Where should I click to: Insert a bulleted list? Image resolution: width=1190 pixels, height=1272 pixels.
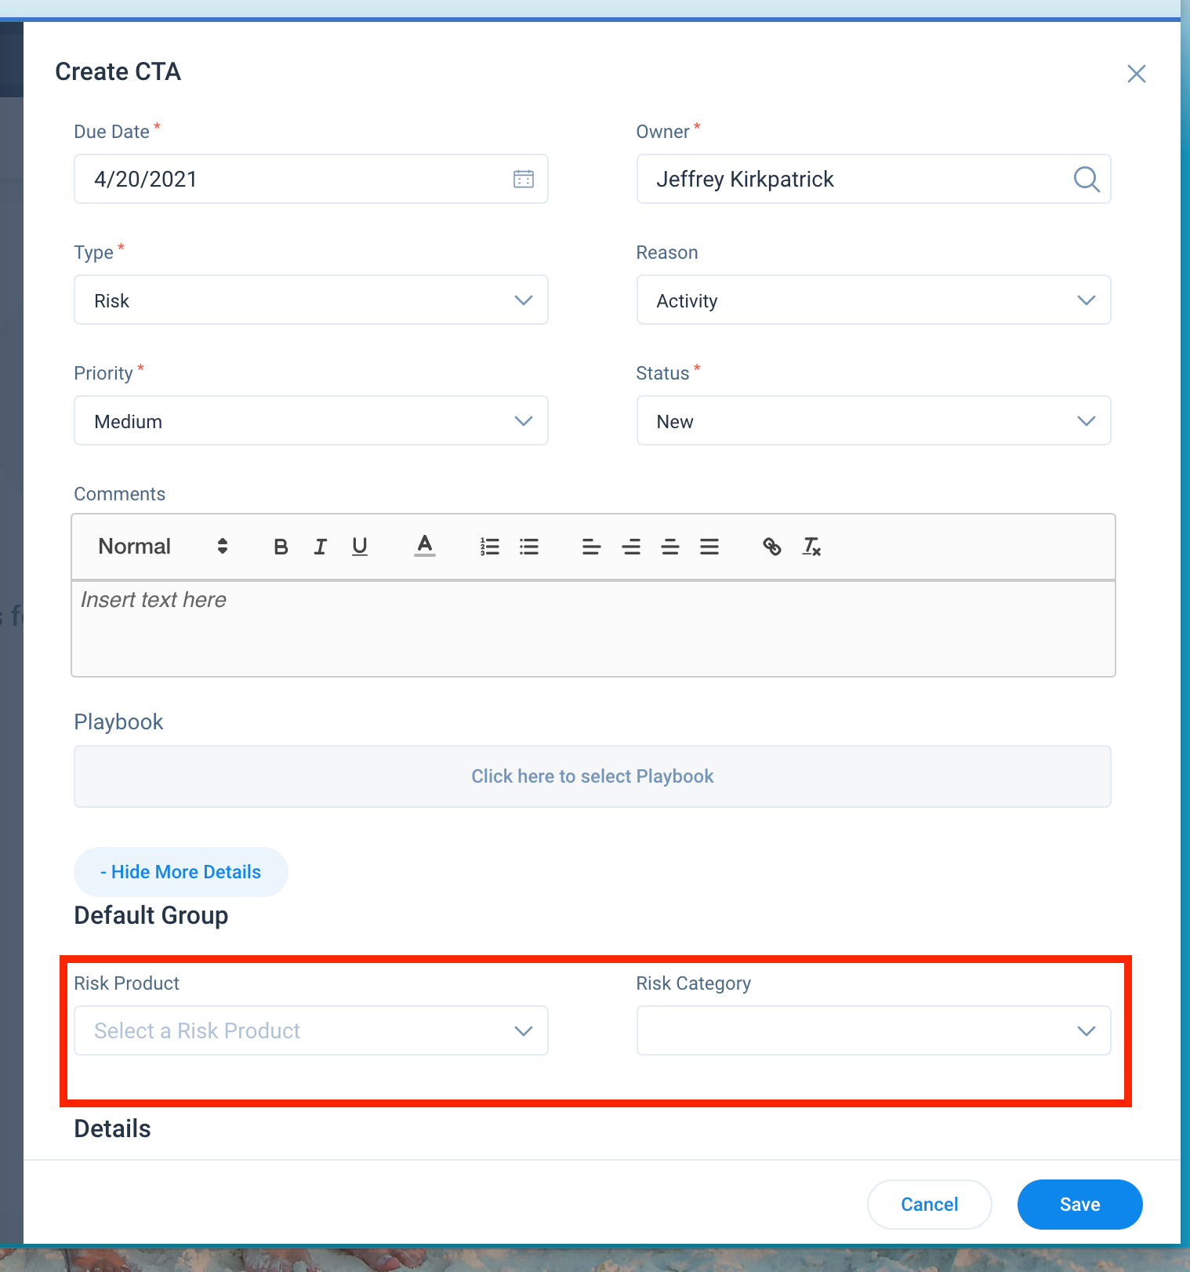coord(529,547)
